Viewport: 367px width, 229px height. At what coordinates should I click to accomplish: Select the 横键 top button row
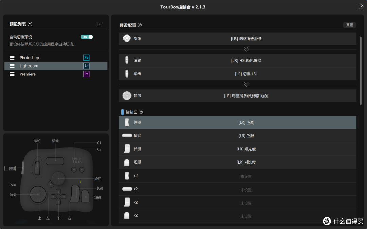(x=238, y=136)
